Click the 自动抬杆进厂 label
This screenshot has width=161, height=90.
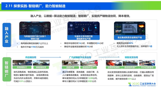130,67
